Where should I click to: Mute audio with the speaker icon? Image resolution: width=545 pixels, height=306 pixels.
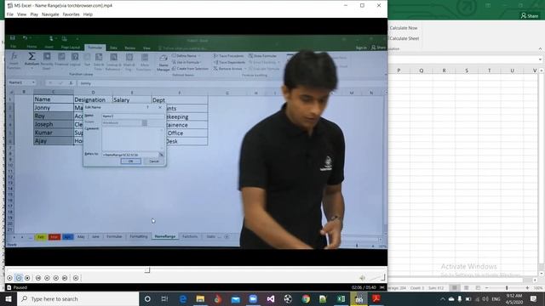(x=362, y=278)
